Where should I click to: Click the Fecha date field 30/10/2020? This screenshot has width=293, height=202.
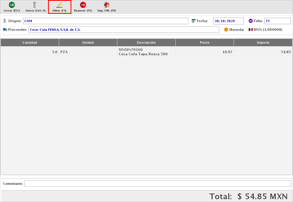click(x=228, y=21)
